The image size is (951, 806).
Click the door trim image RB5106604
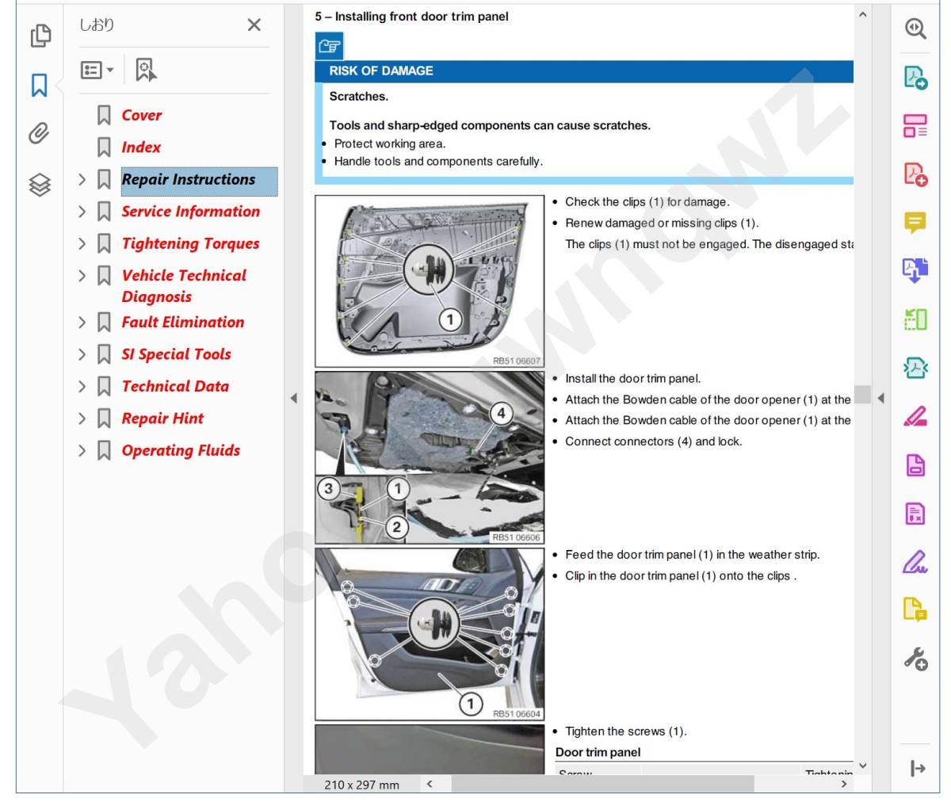pyautogui.click(x=430, y=634)
